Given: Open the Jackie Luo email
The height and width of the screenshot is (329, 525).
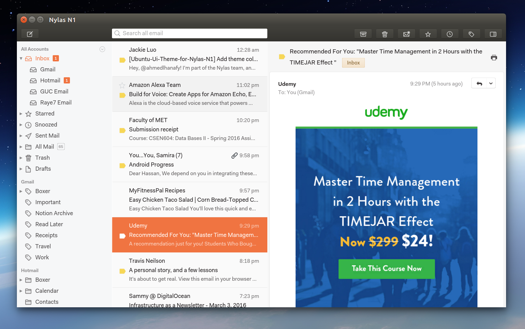Looking at the screenshot, I should click(190, 59).
